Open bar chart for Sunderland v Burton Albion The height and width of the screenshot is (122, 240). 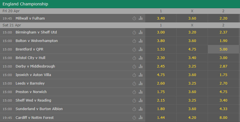(140, 109)
